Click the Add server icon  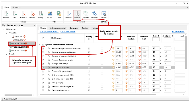click(15, 15)
